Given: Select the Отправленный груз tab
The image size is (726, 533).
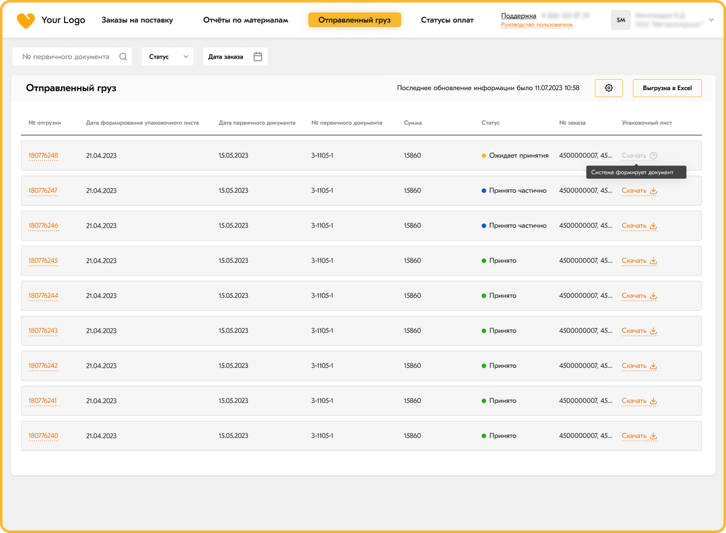Looking at the screenshot, I should pyautogui.click(x=354, y=20).
